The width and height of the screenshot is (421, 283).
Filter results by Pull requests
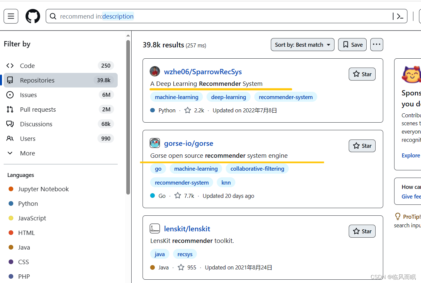(x=60, y=109)
